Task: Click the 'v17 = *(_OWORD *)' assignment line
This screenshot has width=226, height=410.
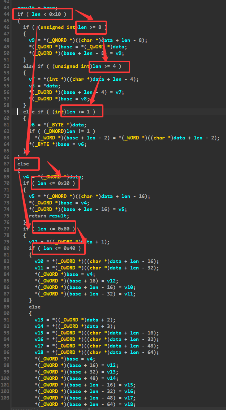Action: pyautogui.click(x=97, y=346)
